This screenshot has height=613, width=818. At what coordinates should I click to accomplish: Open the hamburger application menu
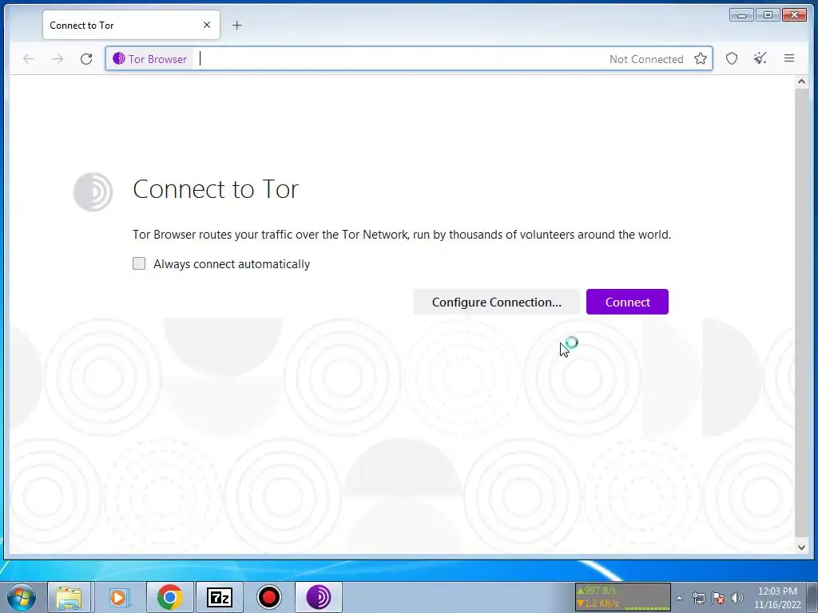[789, 59]
